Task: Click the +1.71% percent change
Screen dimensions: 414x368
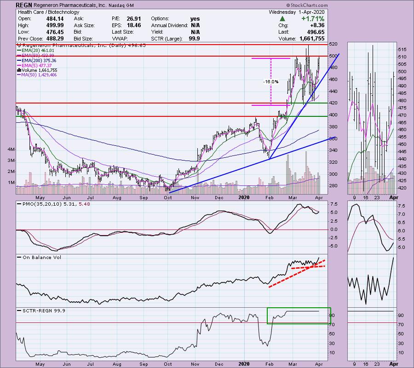Action: pos(313,19)
